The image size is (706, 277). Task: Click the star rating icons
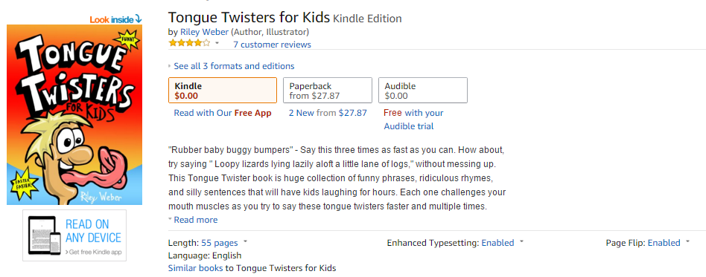[x=189, y=44]
